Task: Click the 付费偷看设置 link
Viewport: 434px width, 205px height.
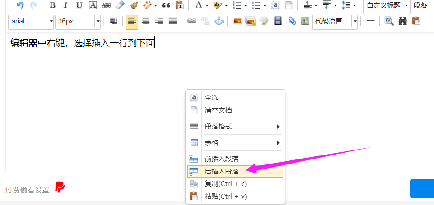Action: (27, 190)
